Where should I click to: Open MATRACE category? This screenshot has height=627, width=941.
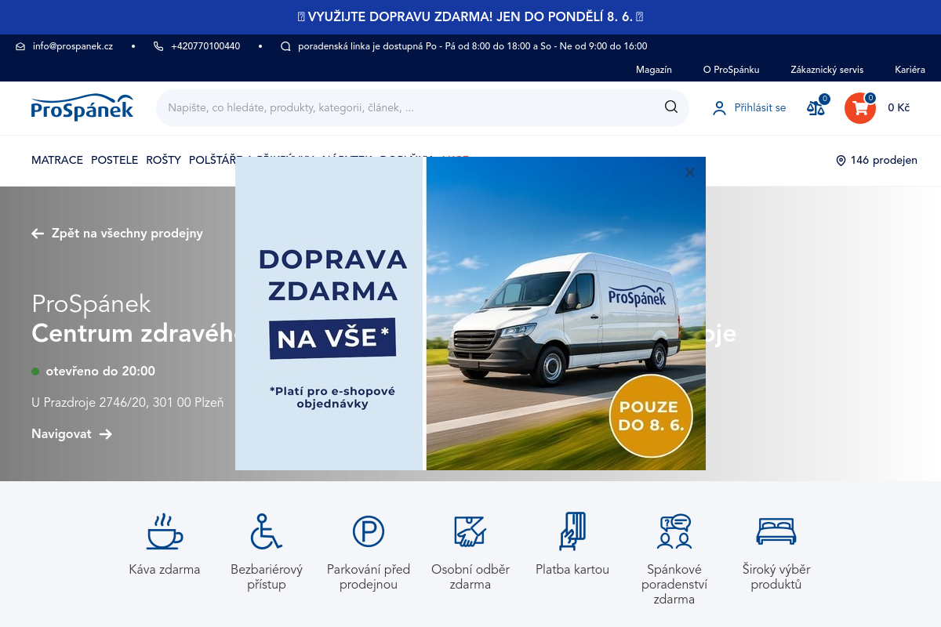click(57, 160)
